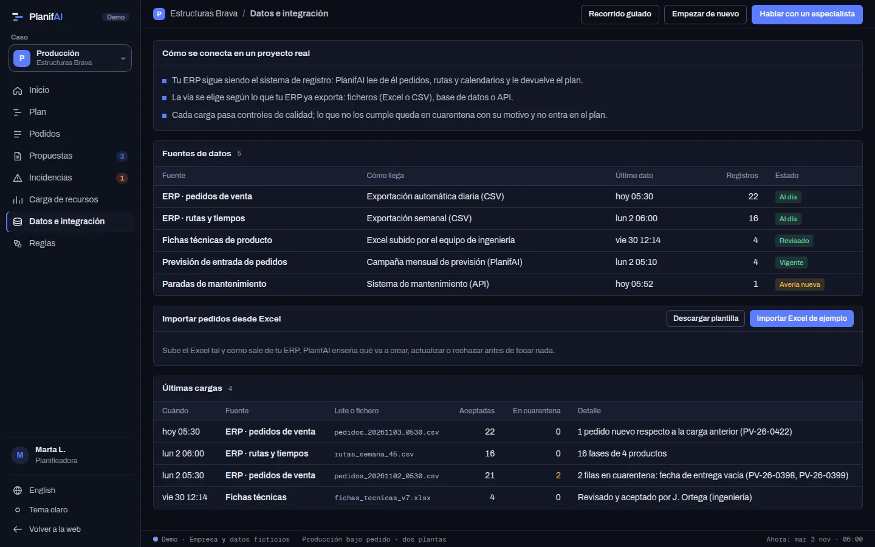This screenshot has height=547, width=875.
Task: Start the Recorrido guiado tour
Action: pos(620,15)
